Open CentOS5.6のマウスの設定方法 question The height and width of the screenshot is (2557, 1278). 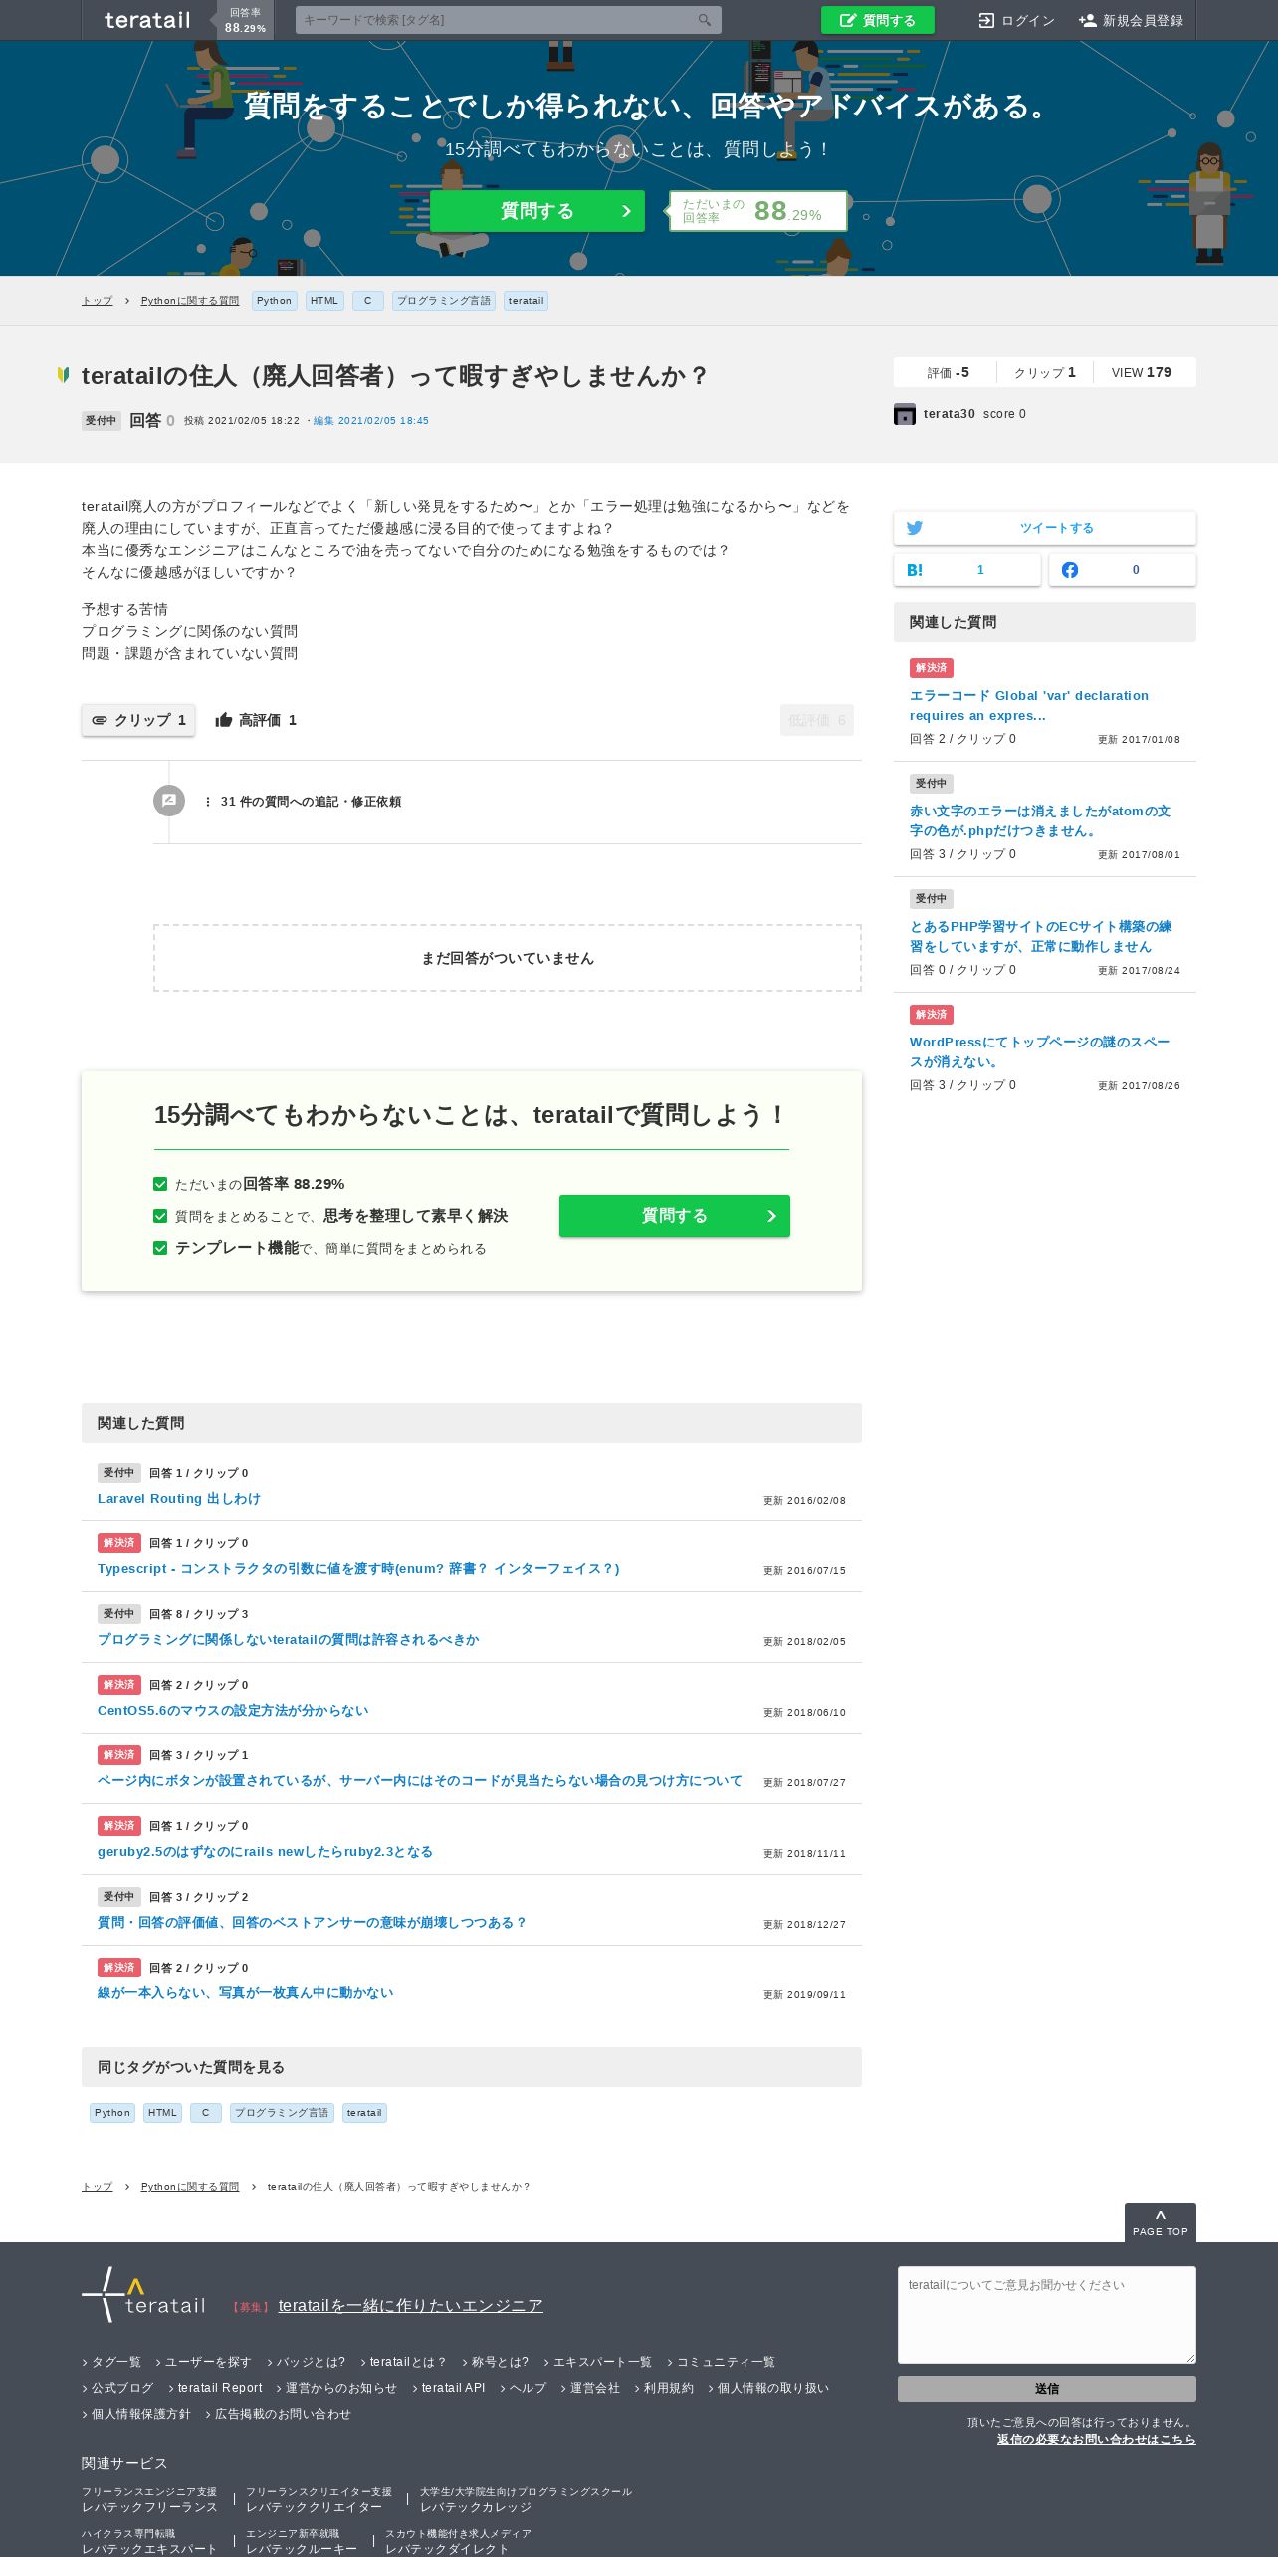[x=233, y=1711]
